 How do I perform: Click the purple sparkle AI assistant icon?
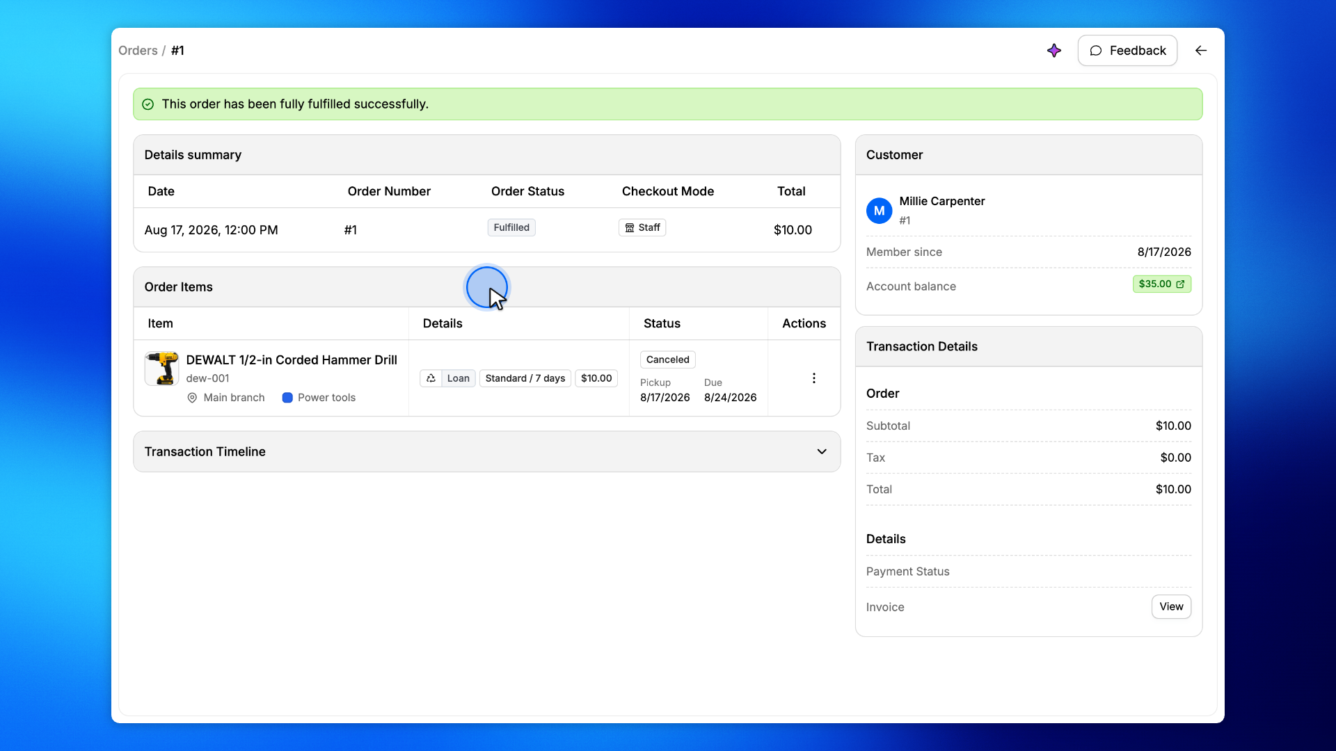click(1054, 51)
